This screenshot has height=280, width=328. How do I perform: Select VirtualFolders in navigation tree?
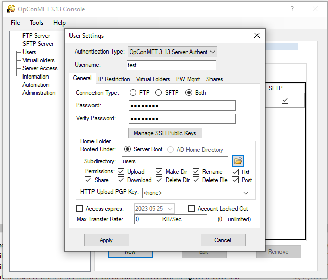(x=38, y=60)
